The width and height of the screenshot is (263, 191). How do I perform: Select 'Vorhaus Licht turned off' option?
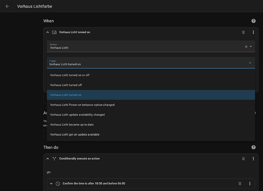pyautogui.click(x=66, y=85)
